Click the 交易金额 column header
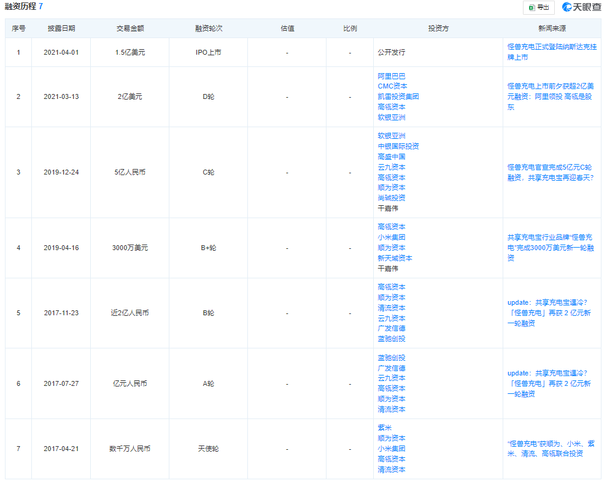 click(130, 28)
